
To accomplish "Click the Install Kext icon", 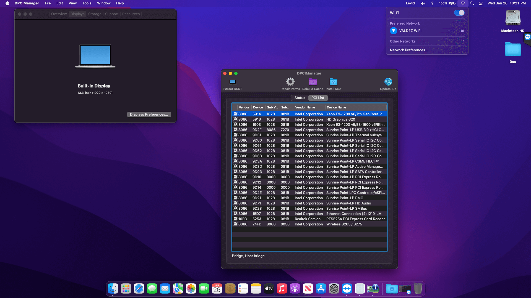I will (333, 82).
